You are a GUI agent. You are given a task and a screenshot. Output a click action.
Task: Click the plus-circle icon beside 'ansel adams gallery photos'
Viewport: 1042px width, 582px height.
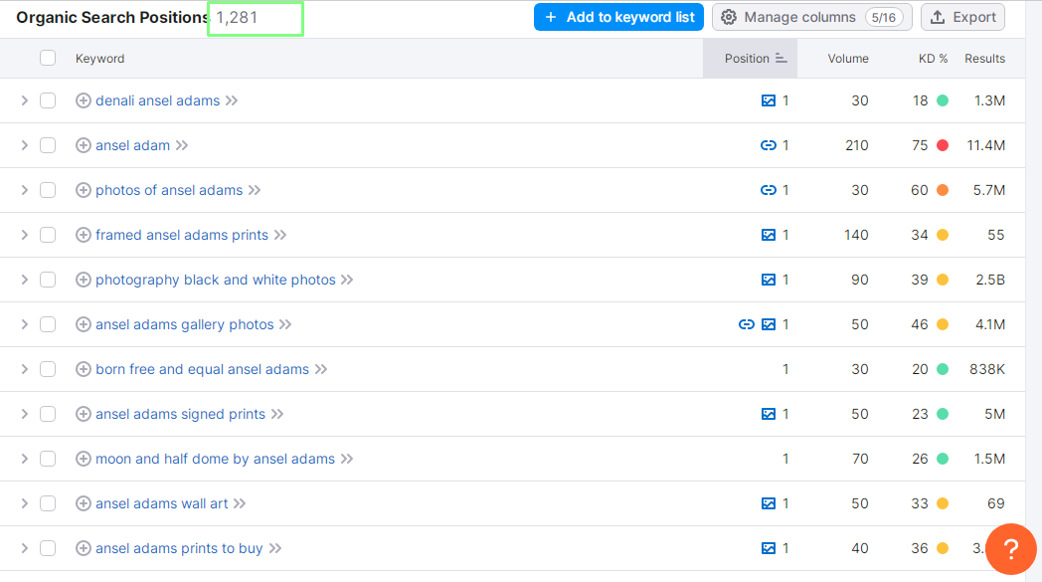(84, 324)
